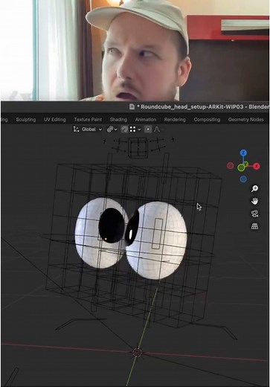This screenshot has height=387, width=270.
Task: Open the pivot point dropdown
Action: point(112,129)
